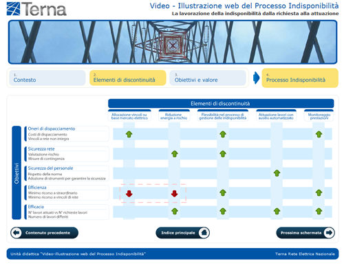
Task: Click the Indice principale button
Action: (183, 233)
